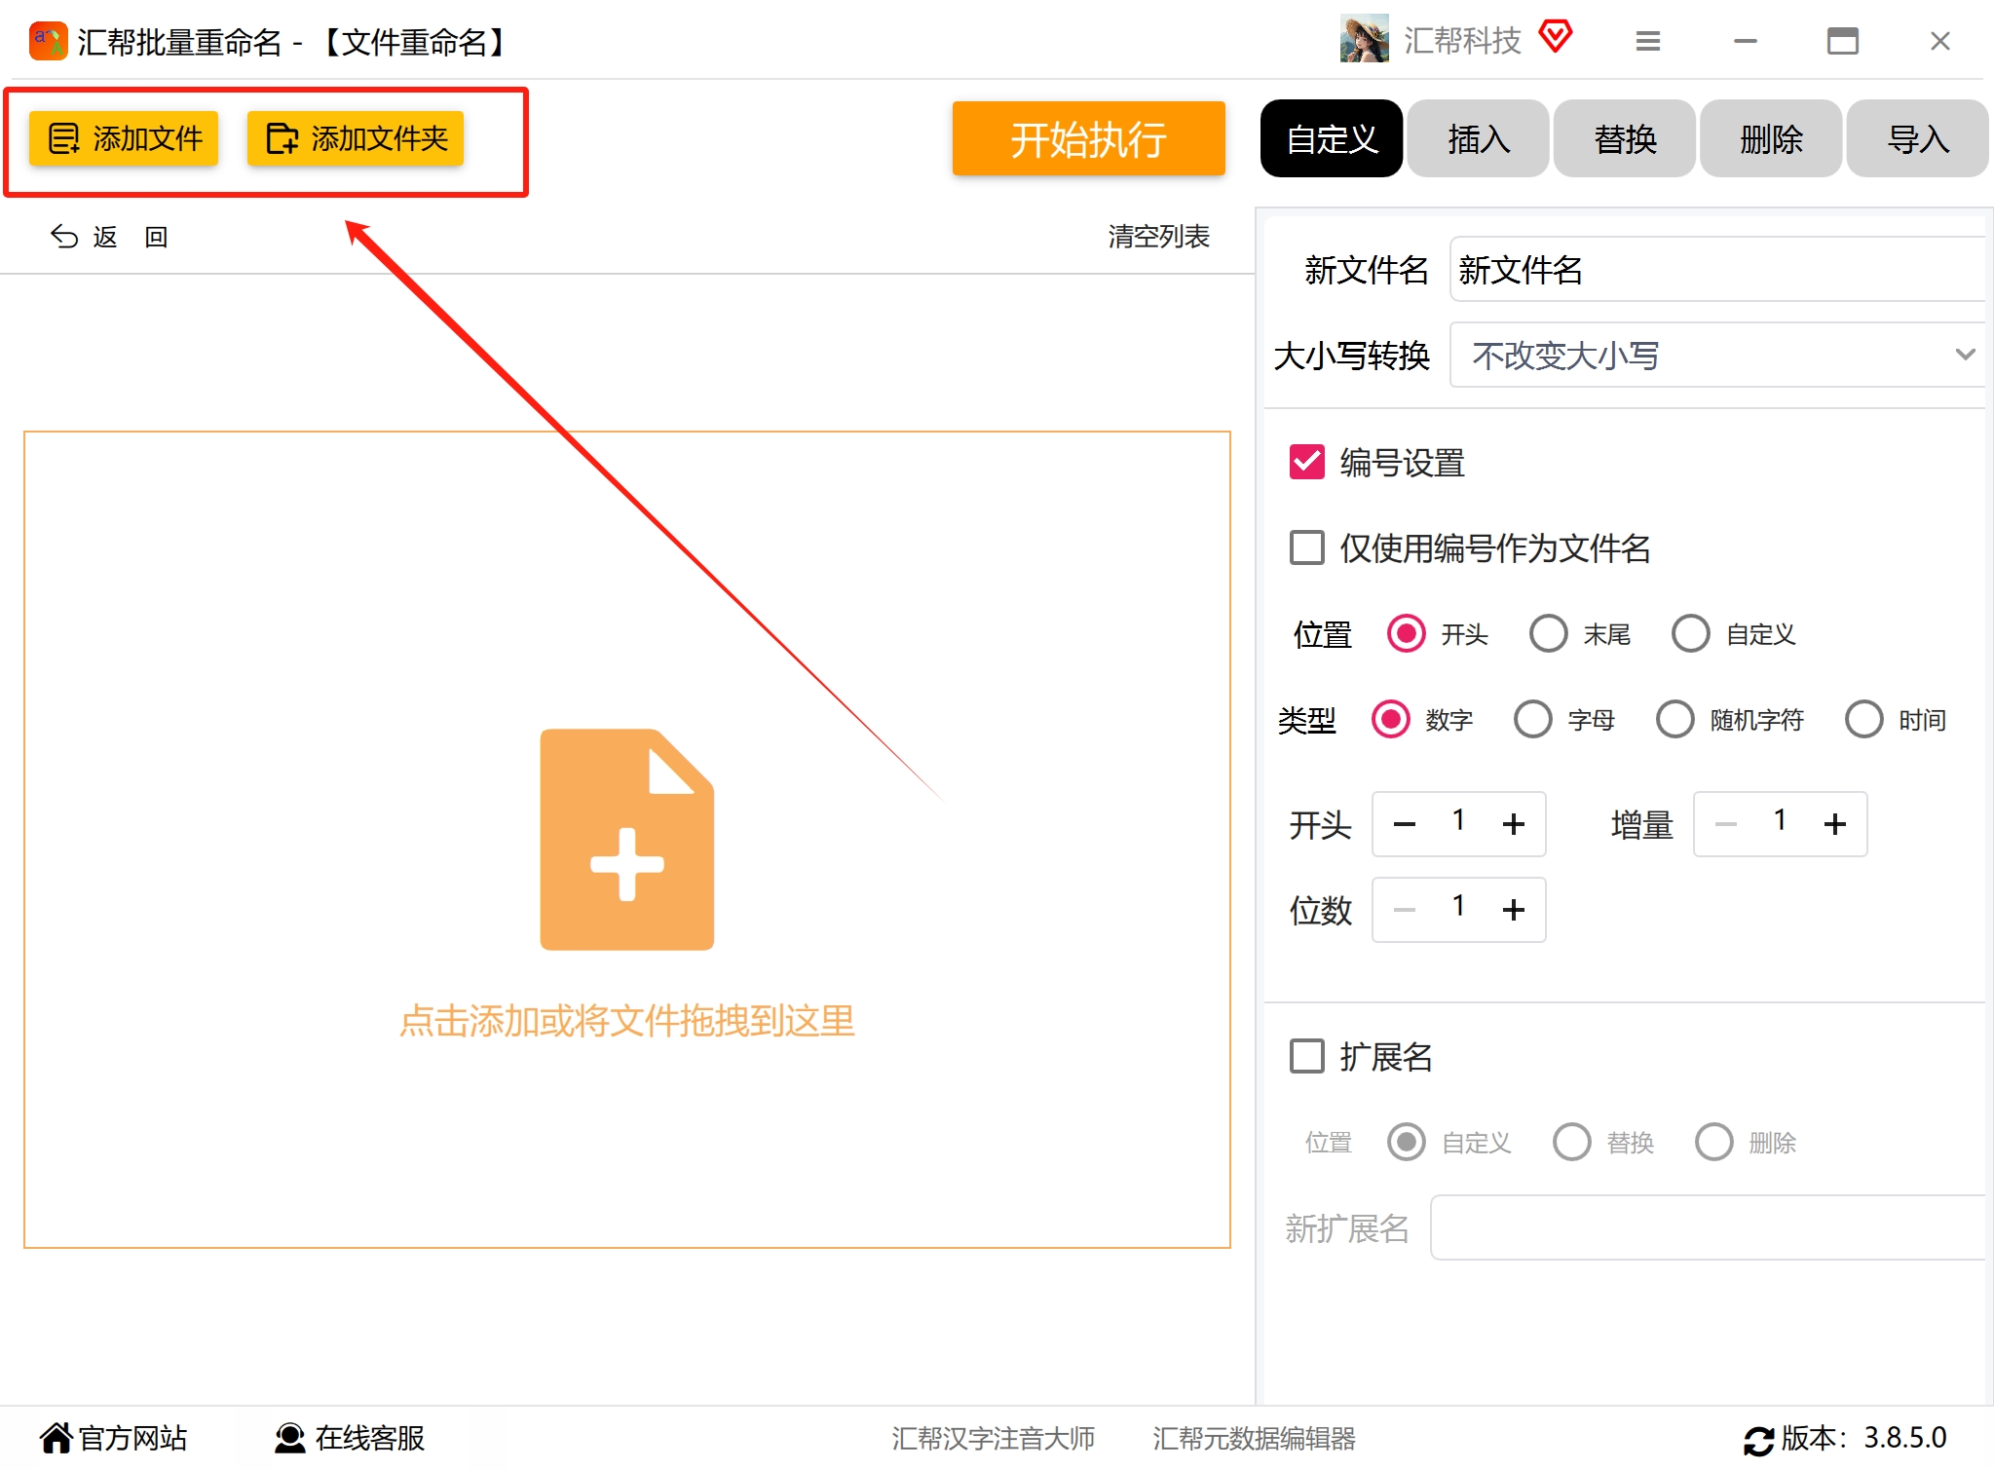Uncheck the 编号设置 checkbox
This screenshot has width=1994, height=1470.
coord(1306,462)
